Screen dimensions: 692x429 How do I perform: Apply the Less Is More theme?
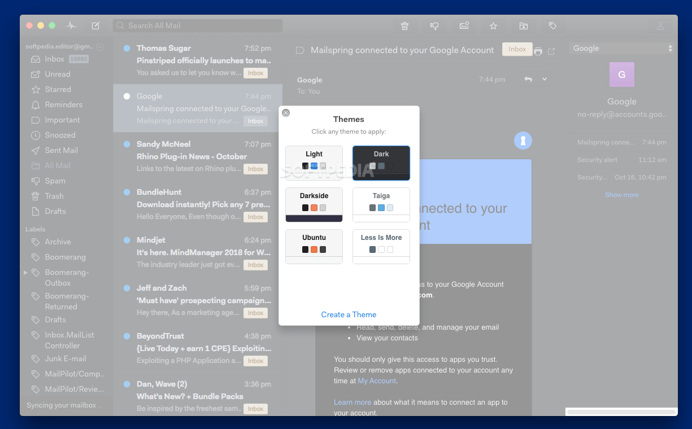pyautogui.click(x=381, y=247)
